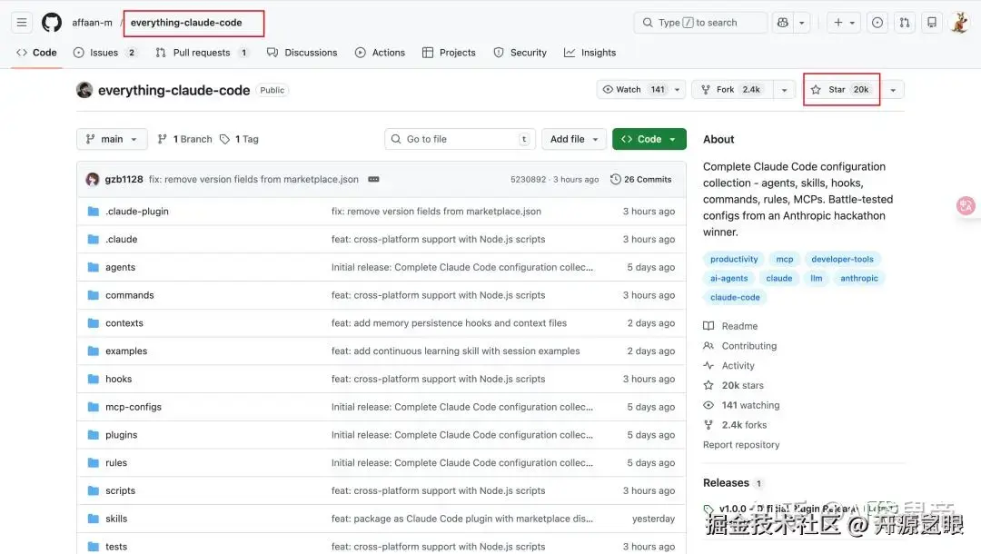Select the productivity topic tag
The width and height of the screenshot is (981, 554).
pos(734,259)
